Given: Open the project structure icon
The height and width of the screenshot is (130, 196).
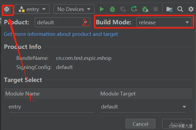Looking at the screenshot, I should click(169, 9).
